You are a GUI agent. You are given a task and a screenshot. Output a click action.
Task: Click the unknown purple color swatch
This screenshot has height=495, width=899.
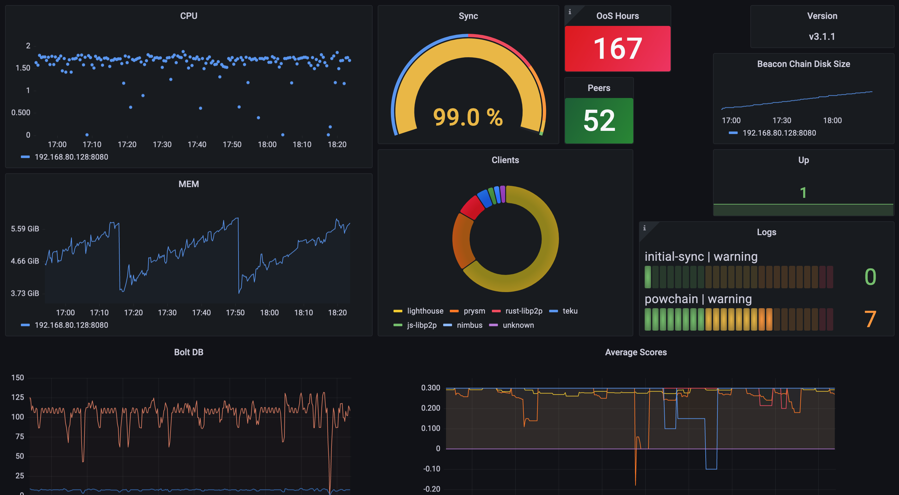pyautogui.click(x=493, y=325)
